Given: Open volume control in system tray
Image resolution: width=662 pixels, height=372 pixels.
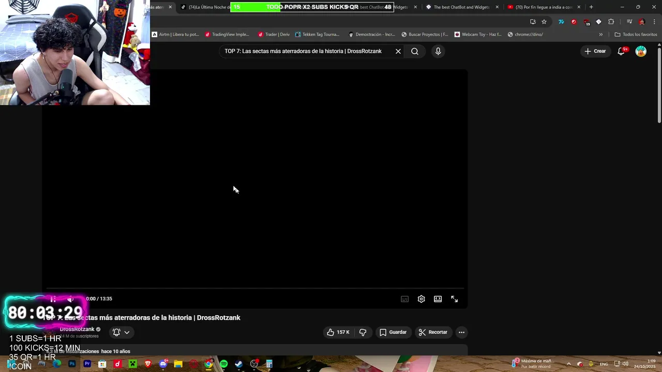Looking at the screenshot, I should (624, 364).
